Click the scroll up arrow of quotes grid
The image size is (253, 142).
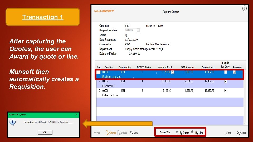[x=245, y=72]
